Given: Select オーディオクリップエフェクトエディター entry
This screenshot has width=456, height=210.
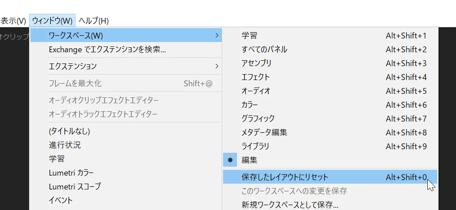Looking at the screenshot, I should 126,100.
